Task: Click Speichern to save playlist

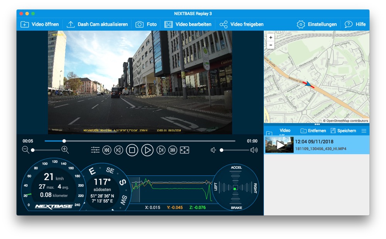Action: (343, 131)
